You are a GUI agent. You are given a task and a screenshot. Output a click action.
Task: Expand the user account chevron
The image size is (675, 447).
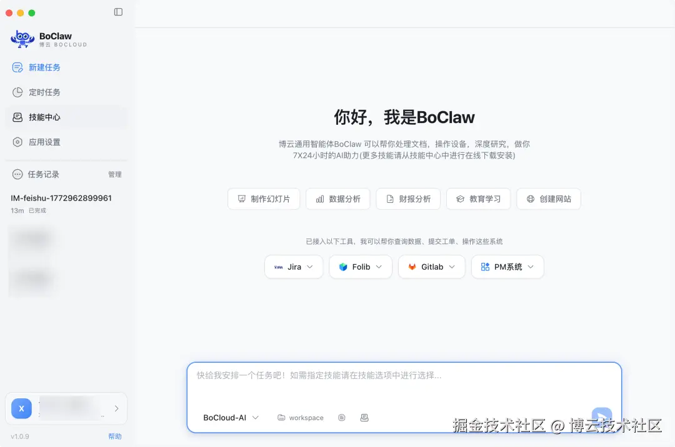pyautogui.click(x=116, y=409)
